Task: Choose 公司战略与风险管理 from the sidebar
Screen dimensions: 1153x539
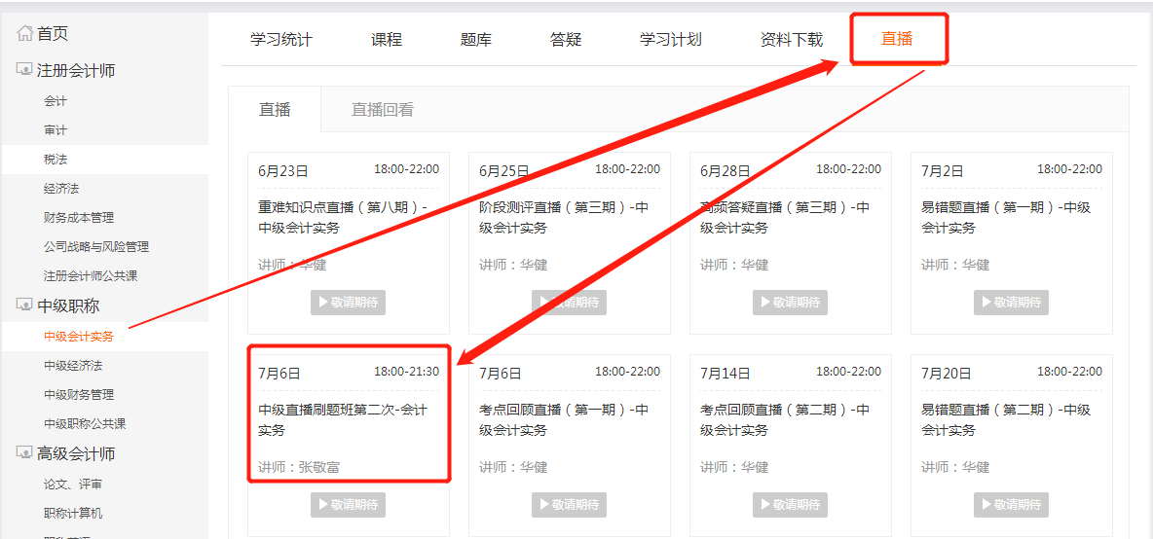Action: click(95, 247)
